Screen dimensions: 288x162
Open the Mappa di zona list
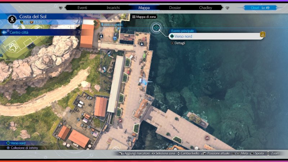pos(144,17)
